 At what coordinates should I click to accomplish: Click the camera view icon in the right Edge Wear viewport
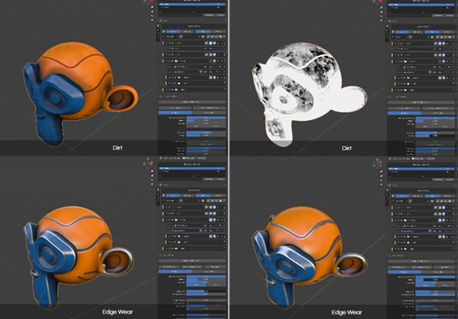pyautogui.click(x=382, y=180)
